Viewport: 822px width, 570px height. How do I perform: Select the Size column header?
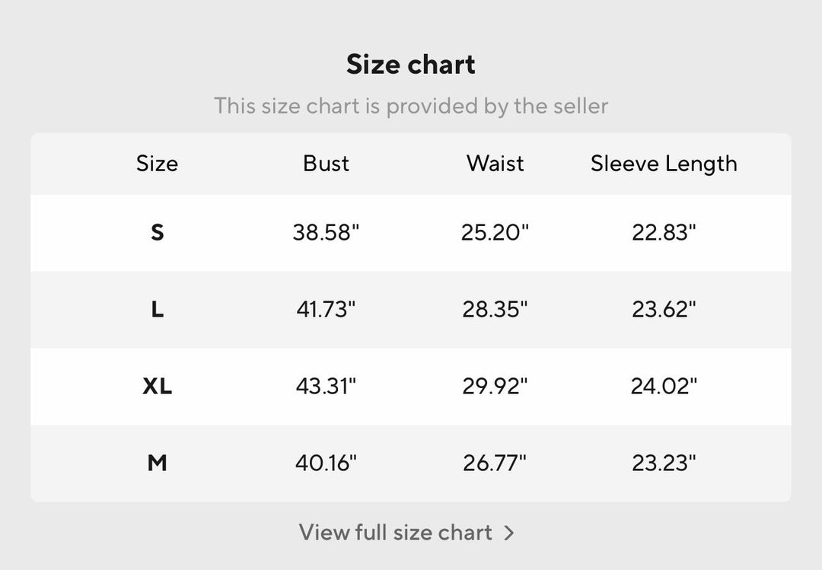(x=158, y=164)
